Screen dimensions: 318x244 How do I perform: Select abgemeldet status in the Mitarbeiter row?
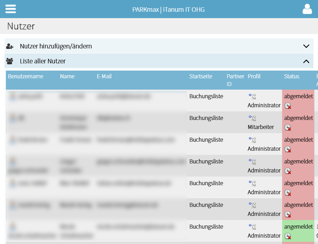[298, 118]
